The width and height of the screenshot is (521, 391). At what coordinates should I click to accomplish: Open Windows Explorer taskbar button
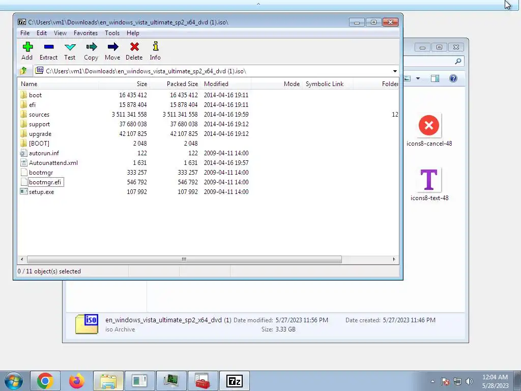coord(108,381)
